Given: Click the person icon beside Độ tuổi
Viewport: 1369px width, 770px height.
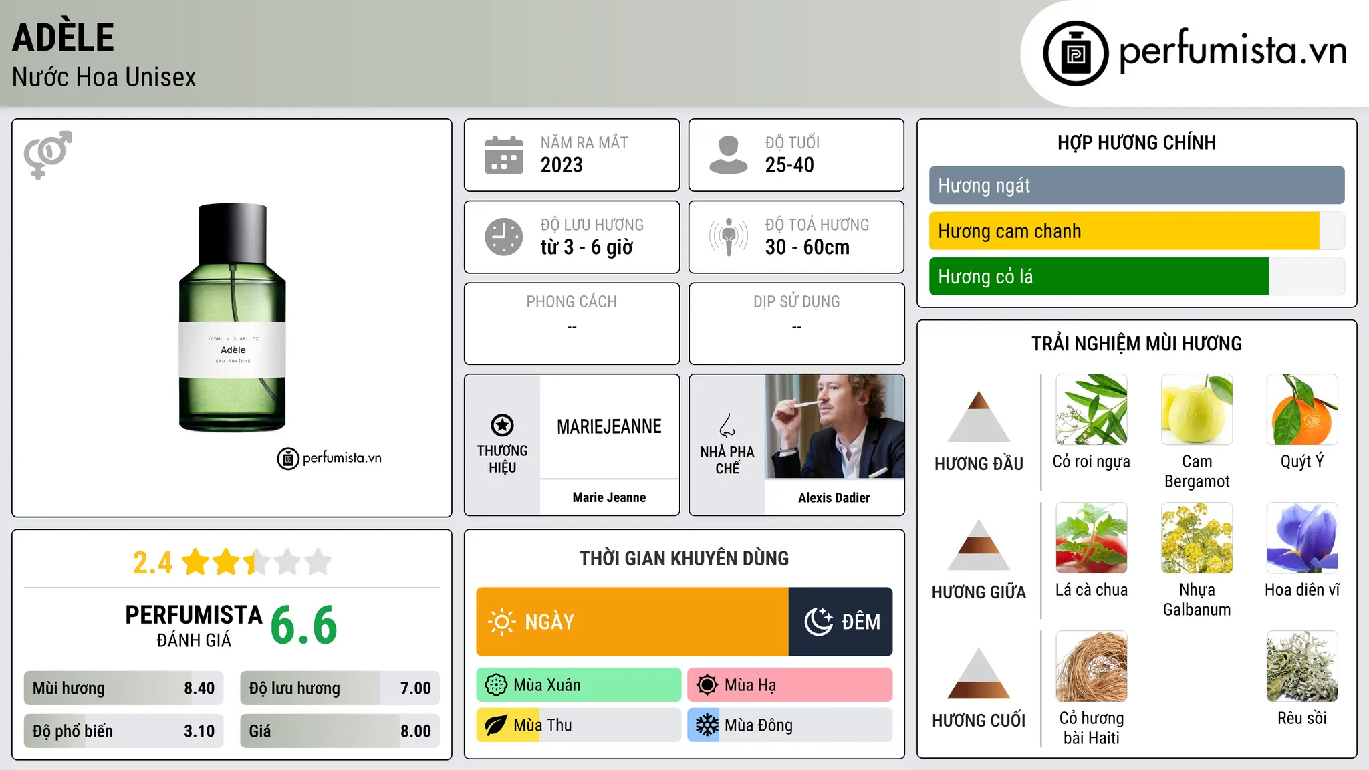Looking at the screenshot, I should [729, 155].
